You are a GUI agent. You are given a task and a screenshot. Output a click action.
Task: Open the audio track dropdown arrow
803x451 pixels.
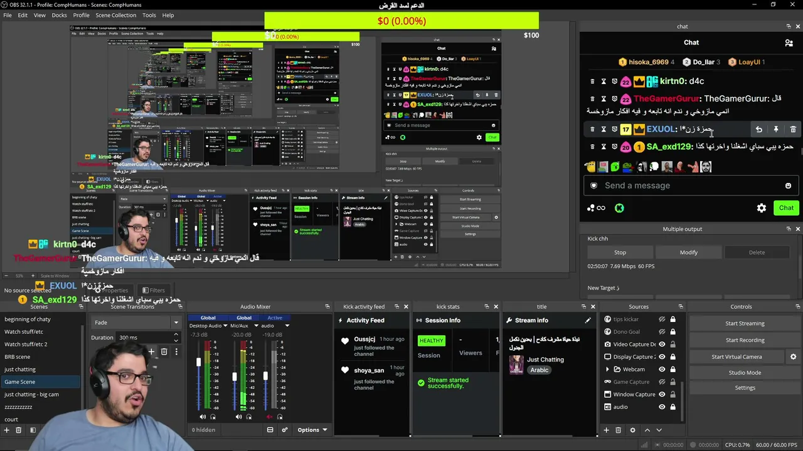[287, 326]
